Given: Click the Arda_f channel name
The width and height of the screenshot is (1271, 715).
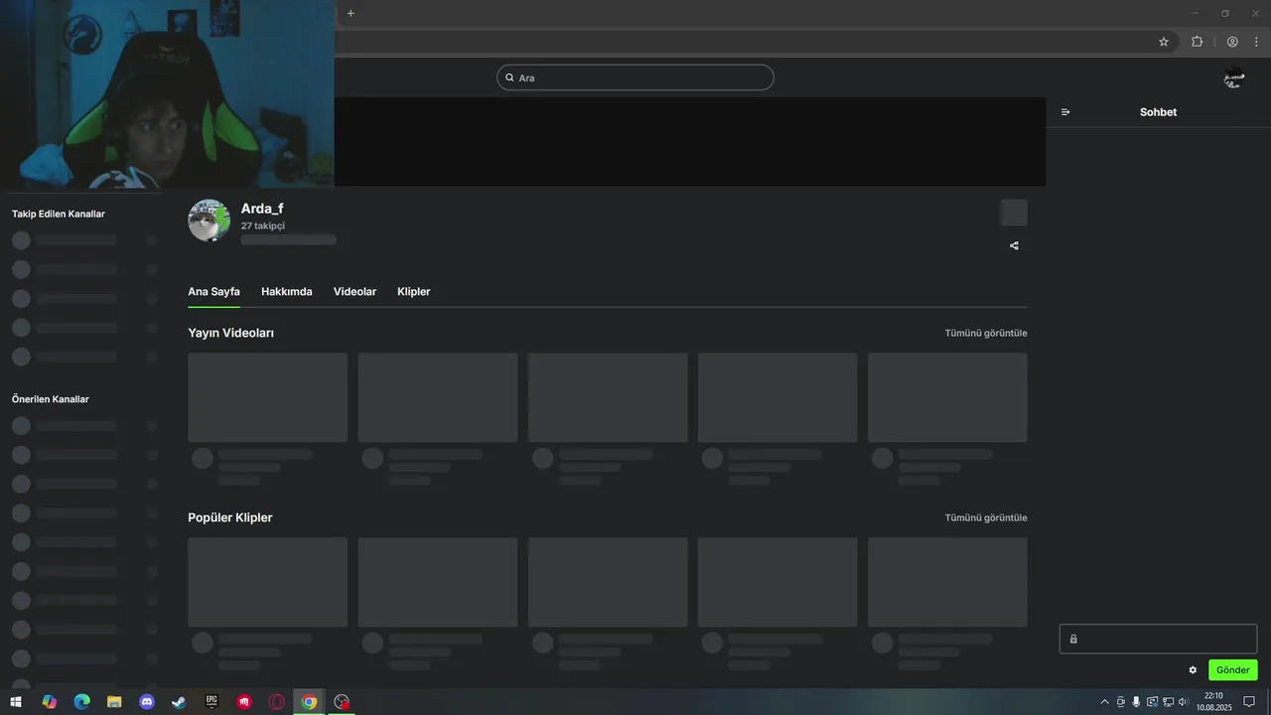Looking at the screenshot, I should click(x=262, y=209).
